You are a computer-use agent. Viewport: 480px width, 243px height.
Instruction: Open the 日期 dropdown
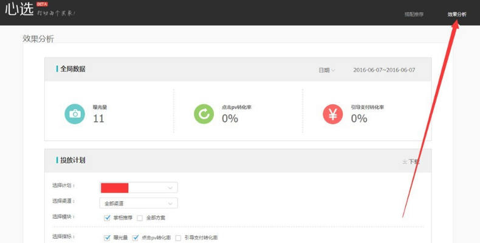coord(327,70)
